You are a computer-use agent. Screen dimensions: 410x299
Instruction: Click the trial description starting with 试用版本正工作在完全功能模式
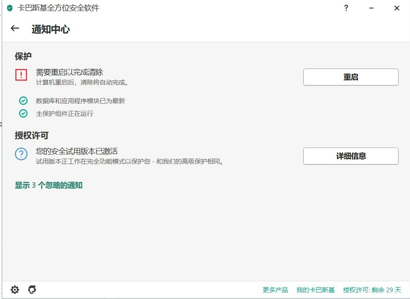130,162
